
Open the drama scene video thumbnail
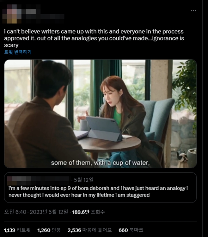click(101, 114)
